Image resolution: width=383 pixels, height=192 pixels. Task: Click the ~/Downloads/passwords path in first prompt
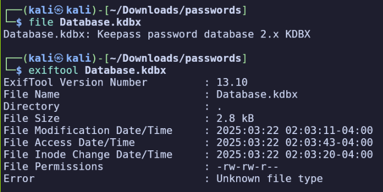(175, 10)
